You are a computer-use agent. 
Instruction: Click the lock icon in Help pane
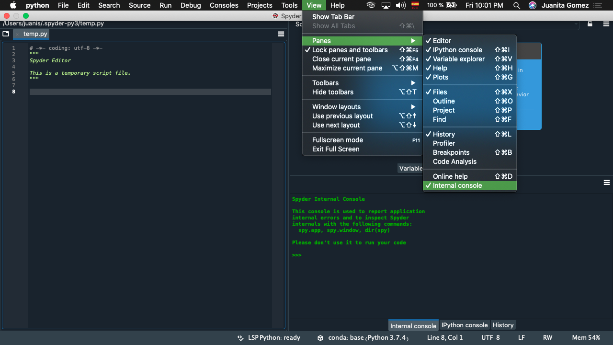coord(590,24)
